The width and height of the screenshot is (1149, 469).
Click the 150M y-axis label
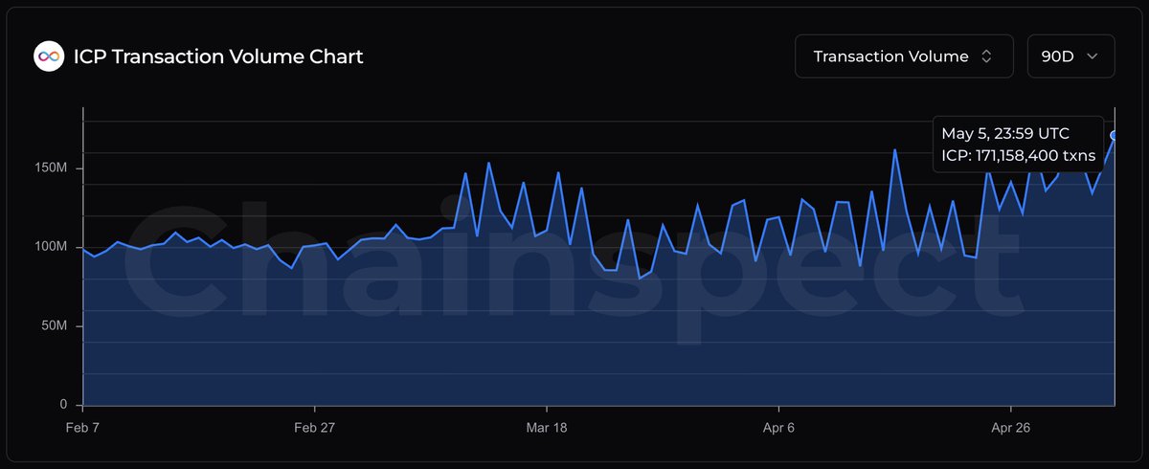point(49,168)
